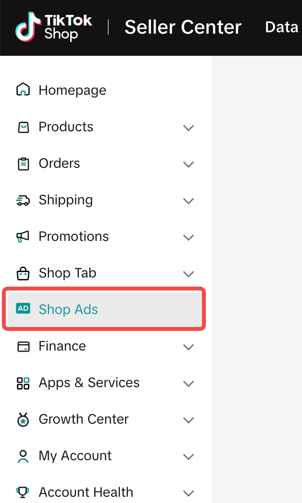This screenshot has height=503, width=302.
Task: Click the Shop Tab basket icon
Action: click(23, 273)
